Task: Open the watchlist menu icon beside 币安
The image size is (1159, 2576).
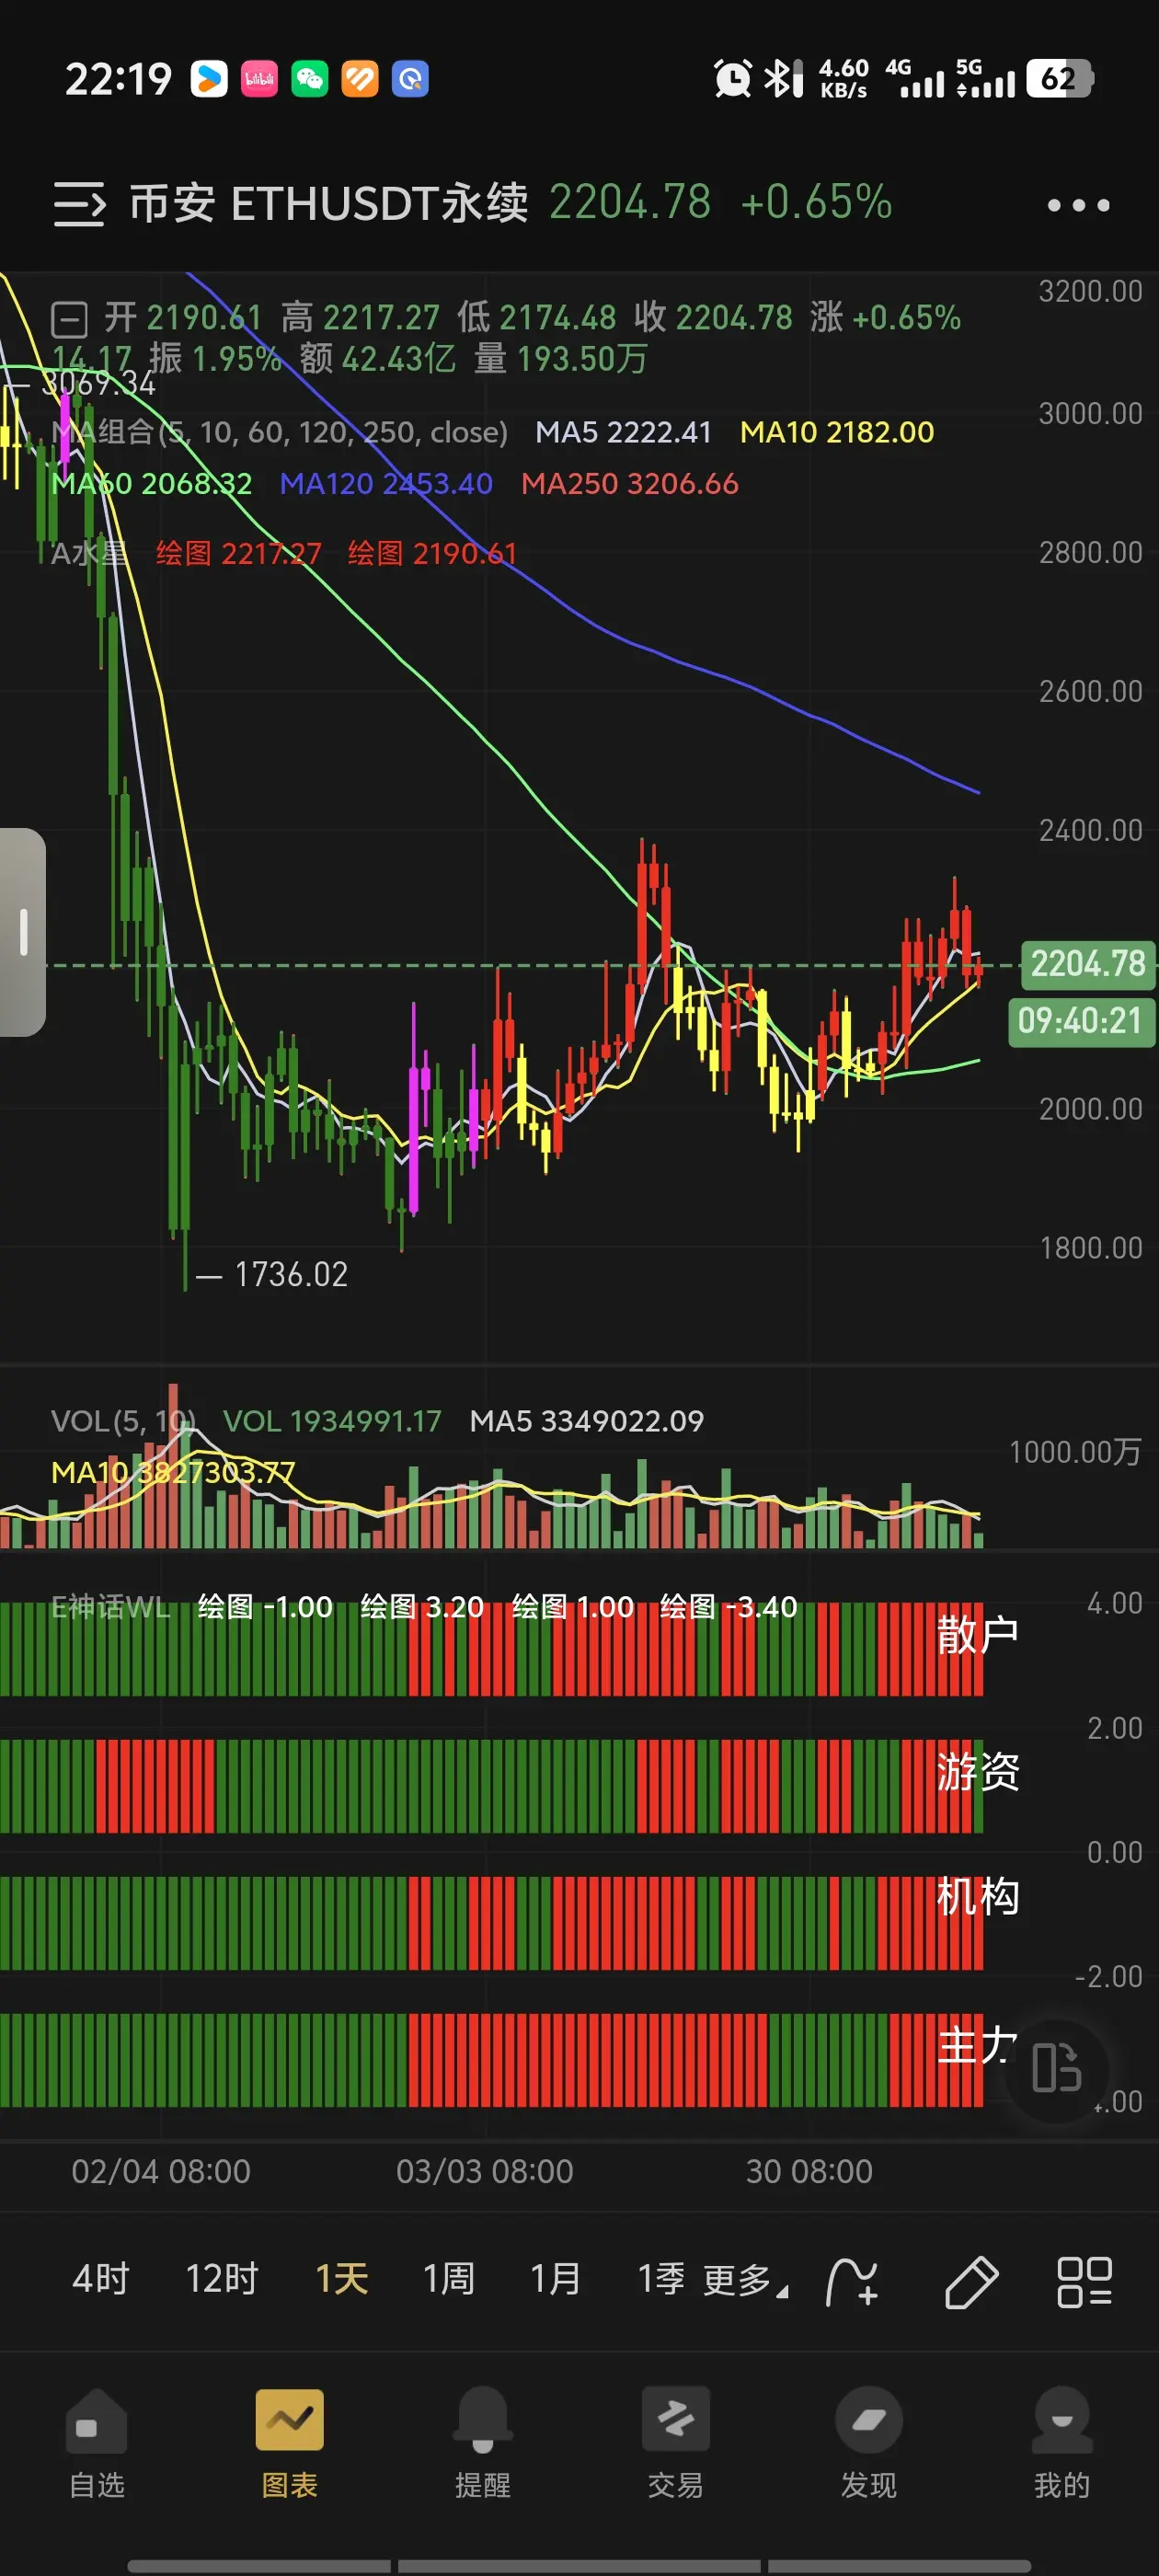Action: 79,204
